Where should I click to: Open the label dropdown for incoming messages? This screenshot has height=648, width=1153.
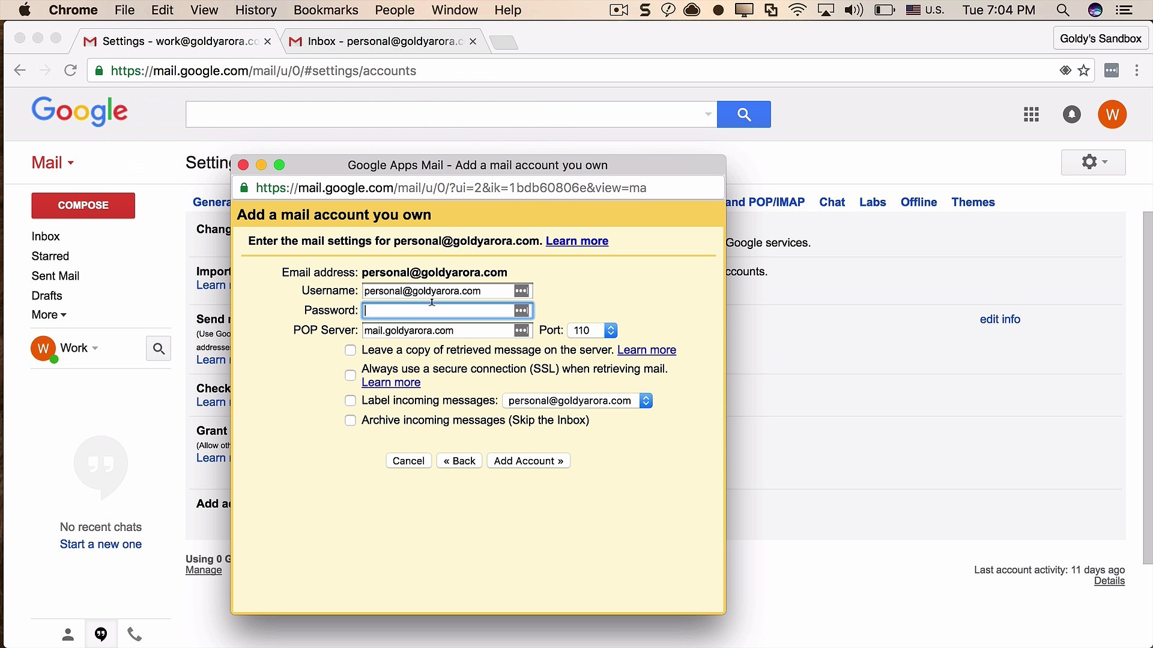pos(646,400)
